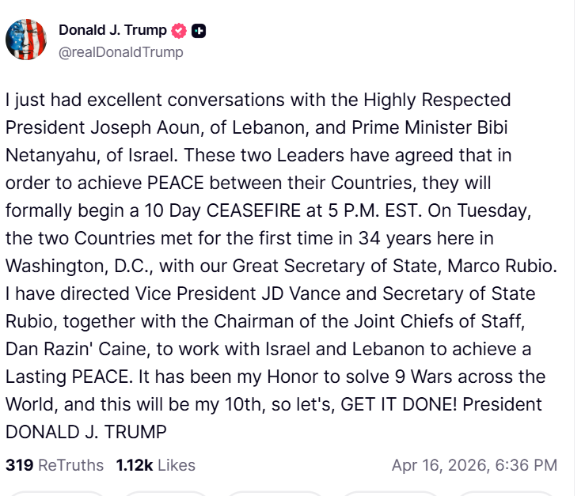This screenshot has width=585, height=496.
Task: Click Donald J. Trump's profile avatar
Action: click(x=26, y=40)
